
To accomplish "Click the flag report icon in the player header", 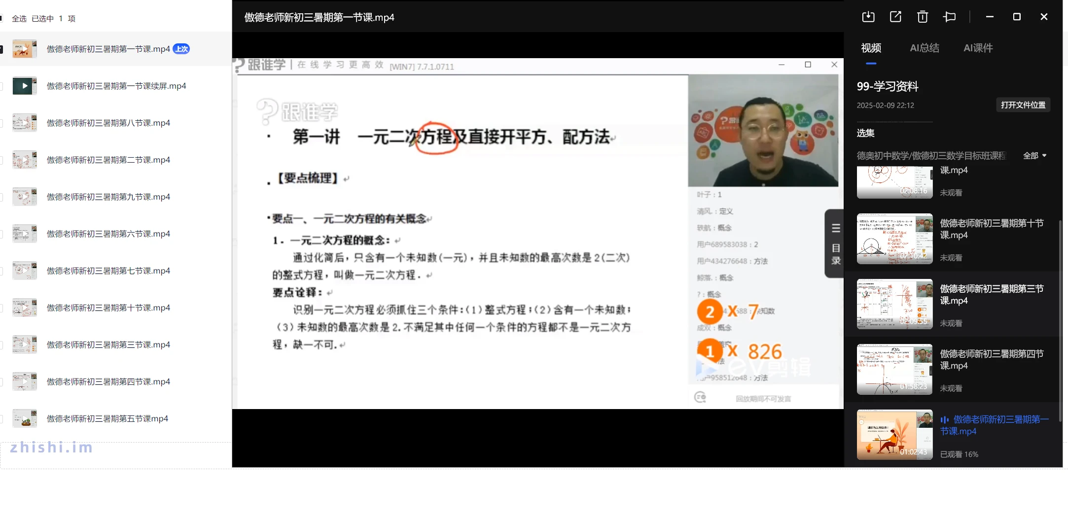I will point(949,17).
